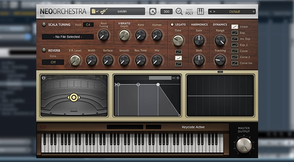Open the waveform magnifier analyzer icon
The width and height of the screenshot is (294, 162).
[179, 11]
